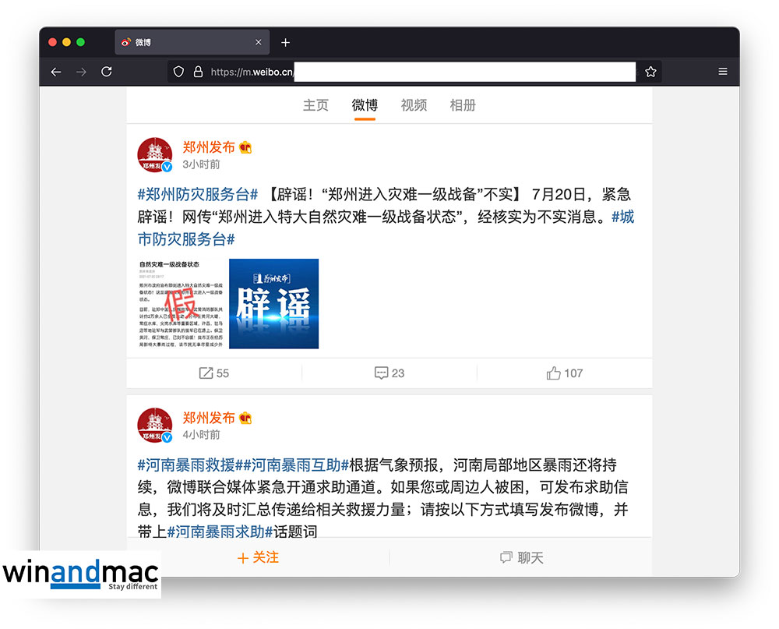Open 郑州发布 avatar on the first post
This screenshot has width=779, height=629.
click(x=154, y=154)
